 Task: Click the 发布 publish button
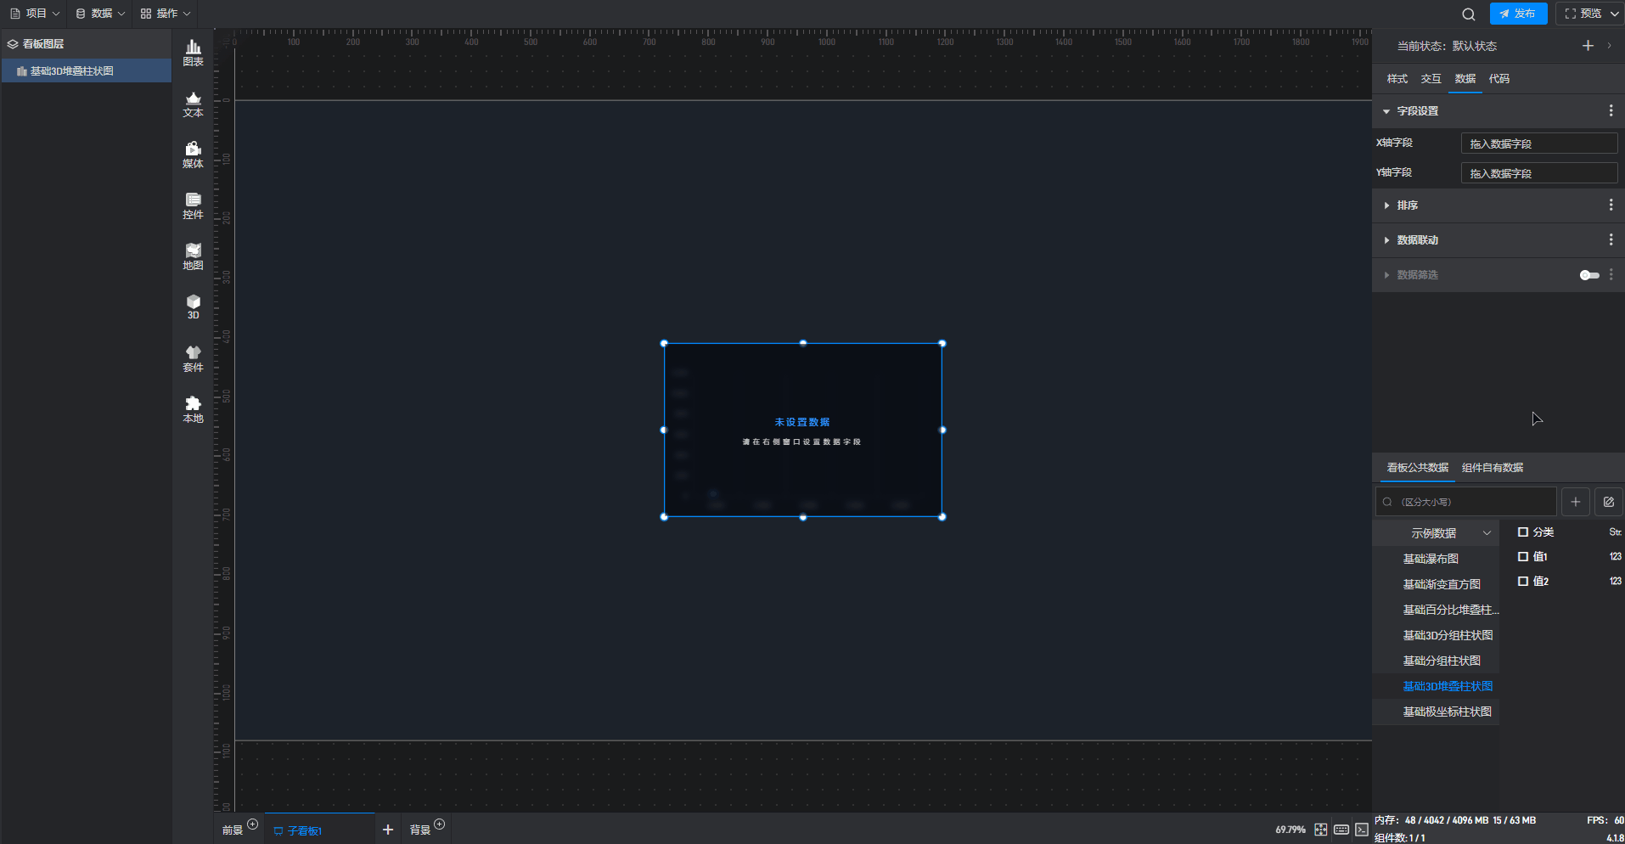click(1518, 14)
